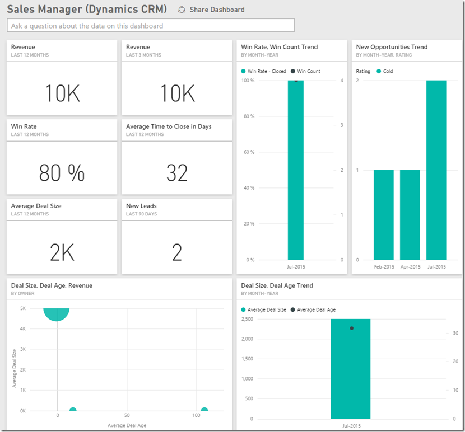Select the Win Count dot atop Win Rate bar

click(296, 80)
